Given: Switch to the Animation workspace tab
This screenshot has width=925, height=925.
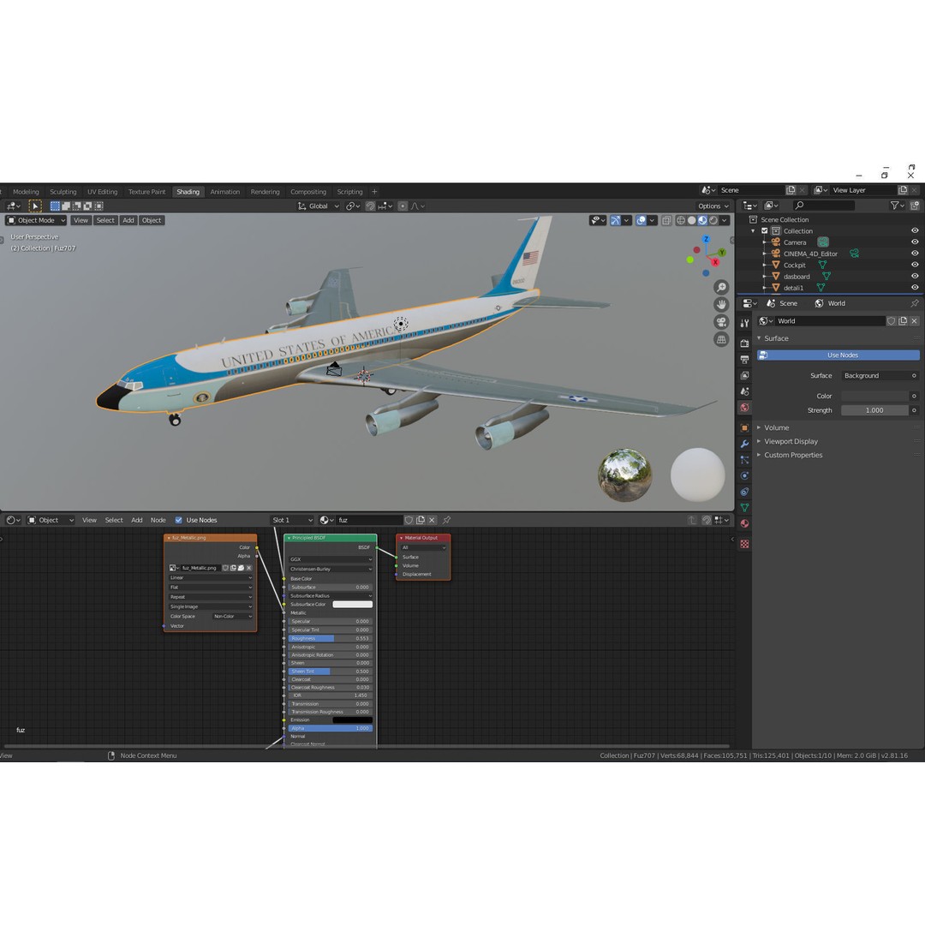Looking at the screenshot, I should [224, 192].
